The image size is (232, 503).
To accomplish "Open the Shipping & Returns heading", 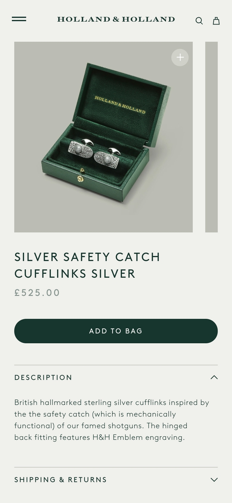I will [x=61, y=480].
